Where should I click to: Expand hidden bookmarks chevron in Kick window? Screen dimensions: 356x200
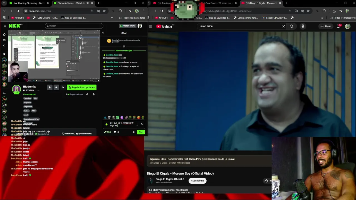coord(112,18)
